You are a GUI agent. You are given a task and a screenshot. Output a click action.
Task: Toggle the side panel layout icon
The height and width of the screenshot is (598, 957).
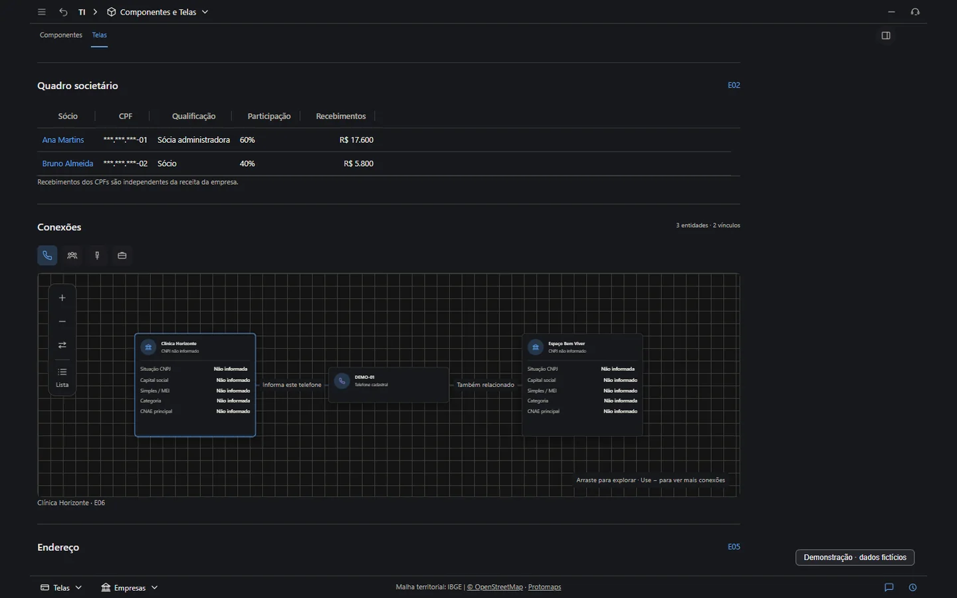tap(886, 35)
